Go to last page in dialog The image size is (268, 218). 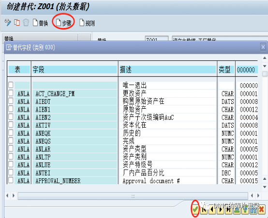pos(228,209)
